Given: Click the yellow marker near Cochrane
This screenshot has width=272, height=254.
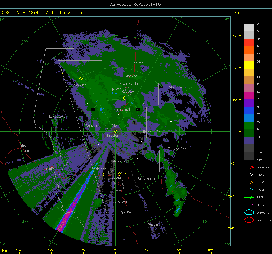Looking at the screenshot, I should [103, 174].
